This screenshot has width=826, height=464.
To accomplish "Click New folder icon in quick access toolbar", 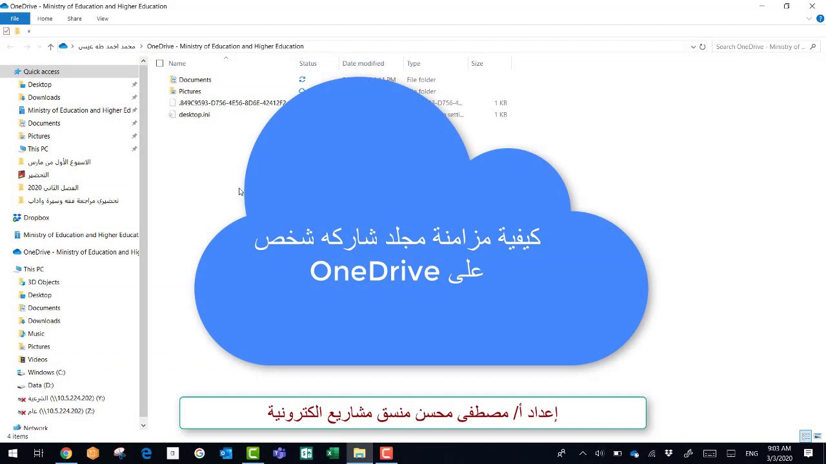I will [17, 31].
